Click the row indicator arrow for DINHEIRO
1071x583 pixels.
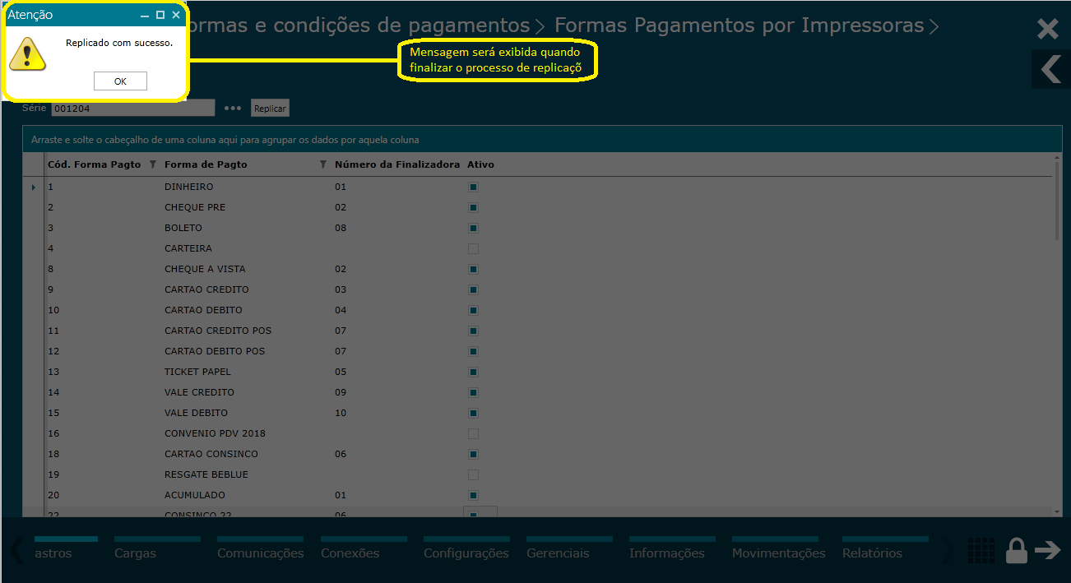pyautogui.click(x=34, y=187)
